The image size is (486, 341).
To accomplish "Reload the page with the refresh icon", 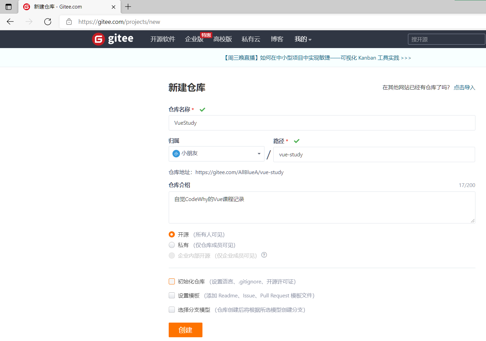I will tap(48, 21).
